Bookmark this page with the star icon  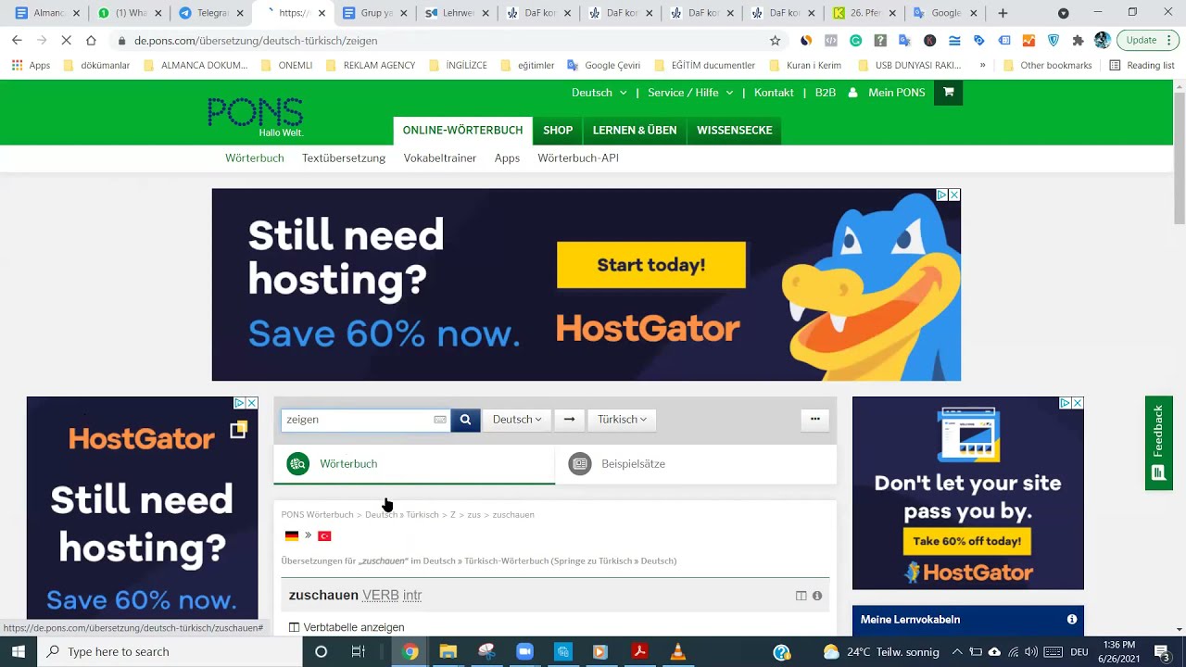[776, 41]
